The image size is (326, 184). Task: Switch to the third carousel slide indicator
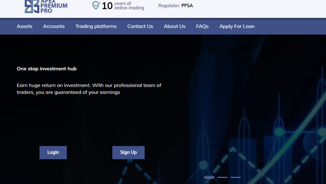[x=235, y=177]
